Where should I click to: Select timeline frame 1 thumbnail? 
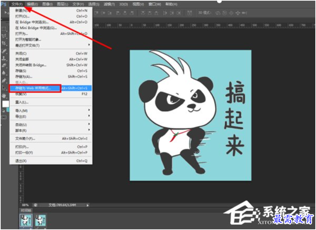(26, 221)
